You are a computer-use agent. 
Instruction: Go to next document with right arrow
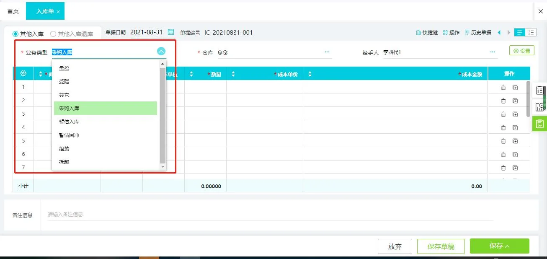coord(509,32)
